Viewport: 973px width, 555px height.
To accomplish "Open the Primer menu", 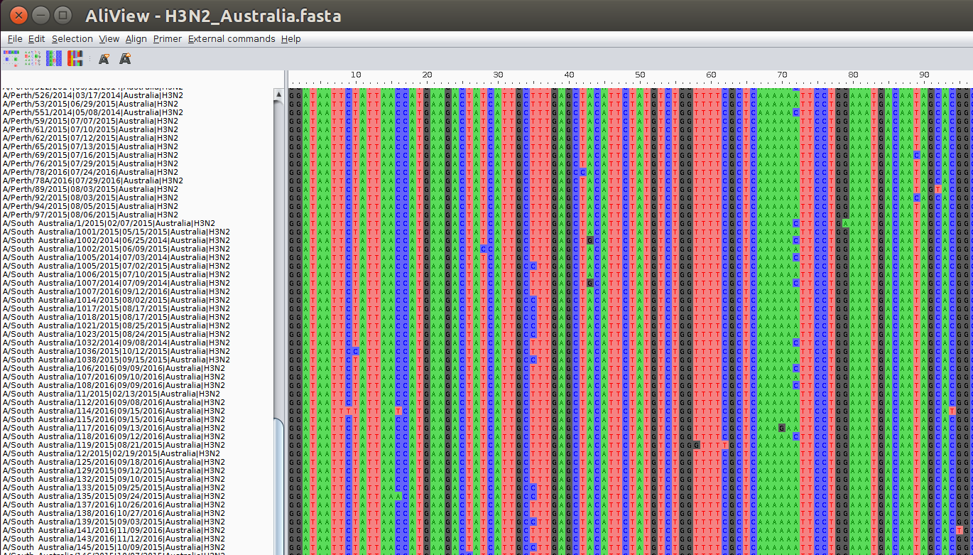I will [168, 39].
